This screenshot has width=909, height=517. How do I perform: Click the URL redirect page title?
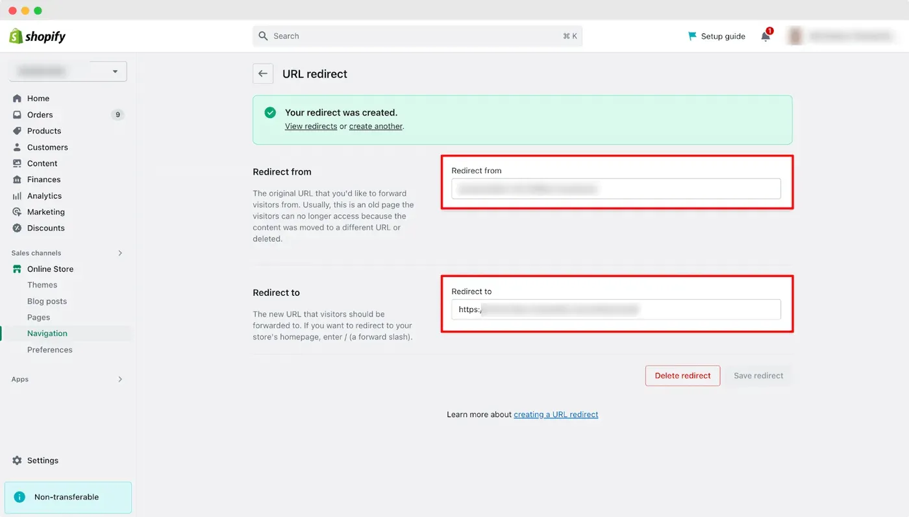coord(315,74)
